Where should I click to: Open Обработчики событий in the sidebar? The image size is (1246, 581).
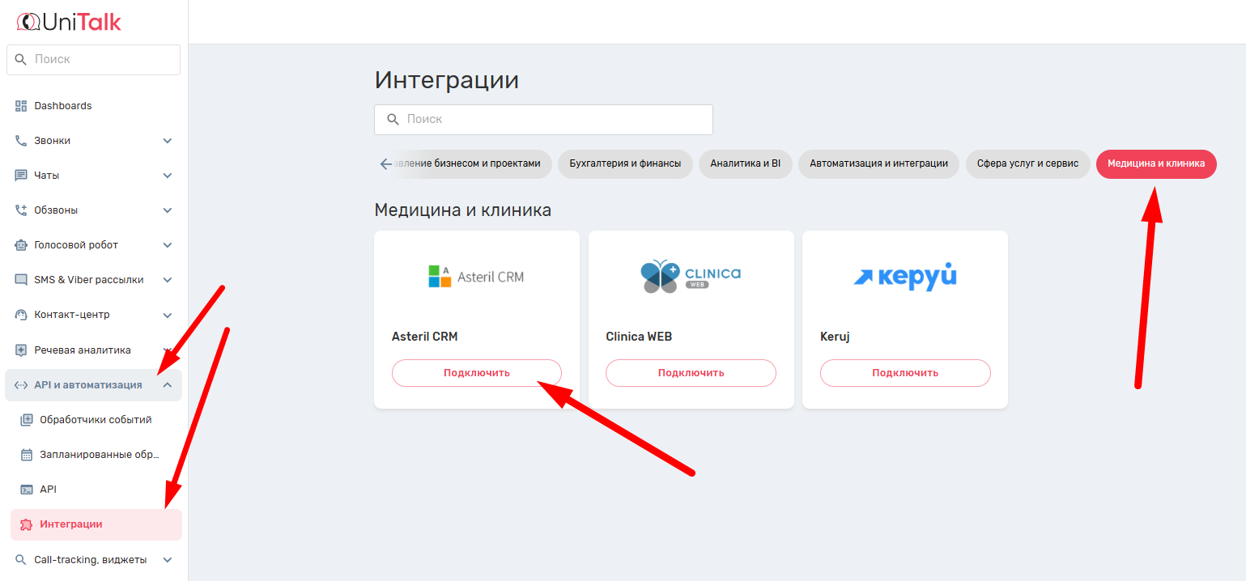coord(95,420)
